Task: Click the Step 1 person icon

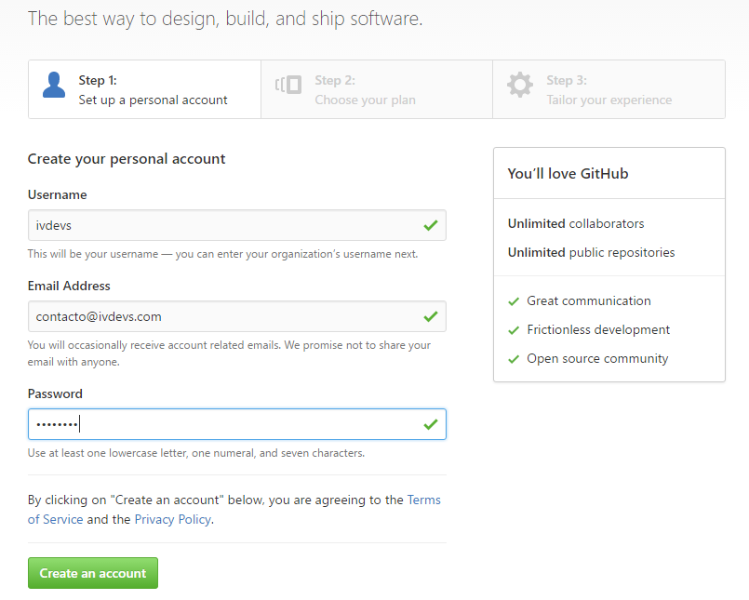Action: click(x=54, y=85)
